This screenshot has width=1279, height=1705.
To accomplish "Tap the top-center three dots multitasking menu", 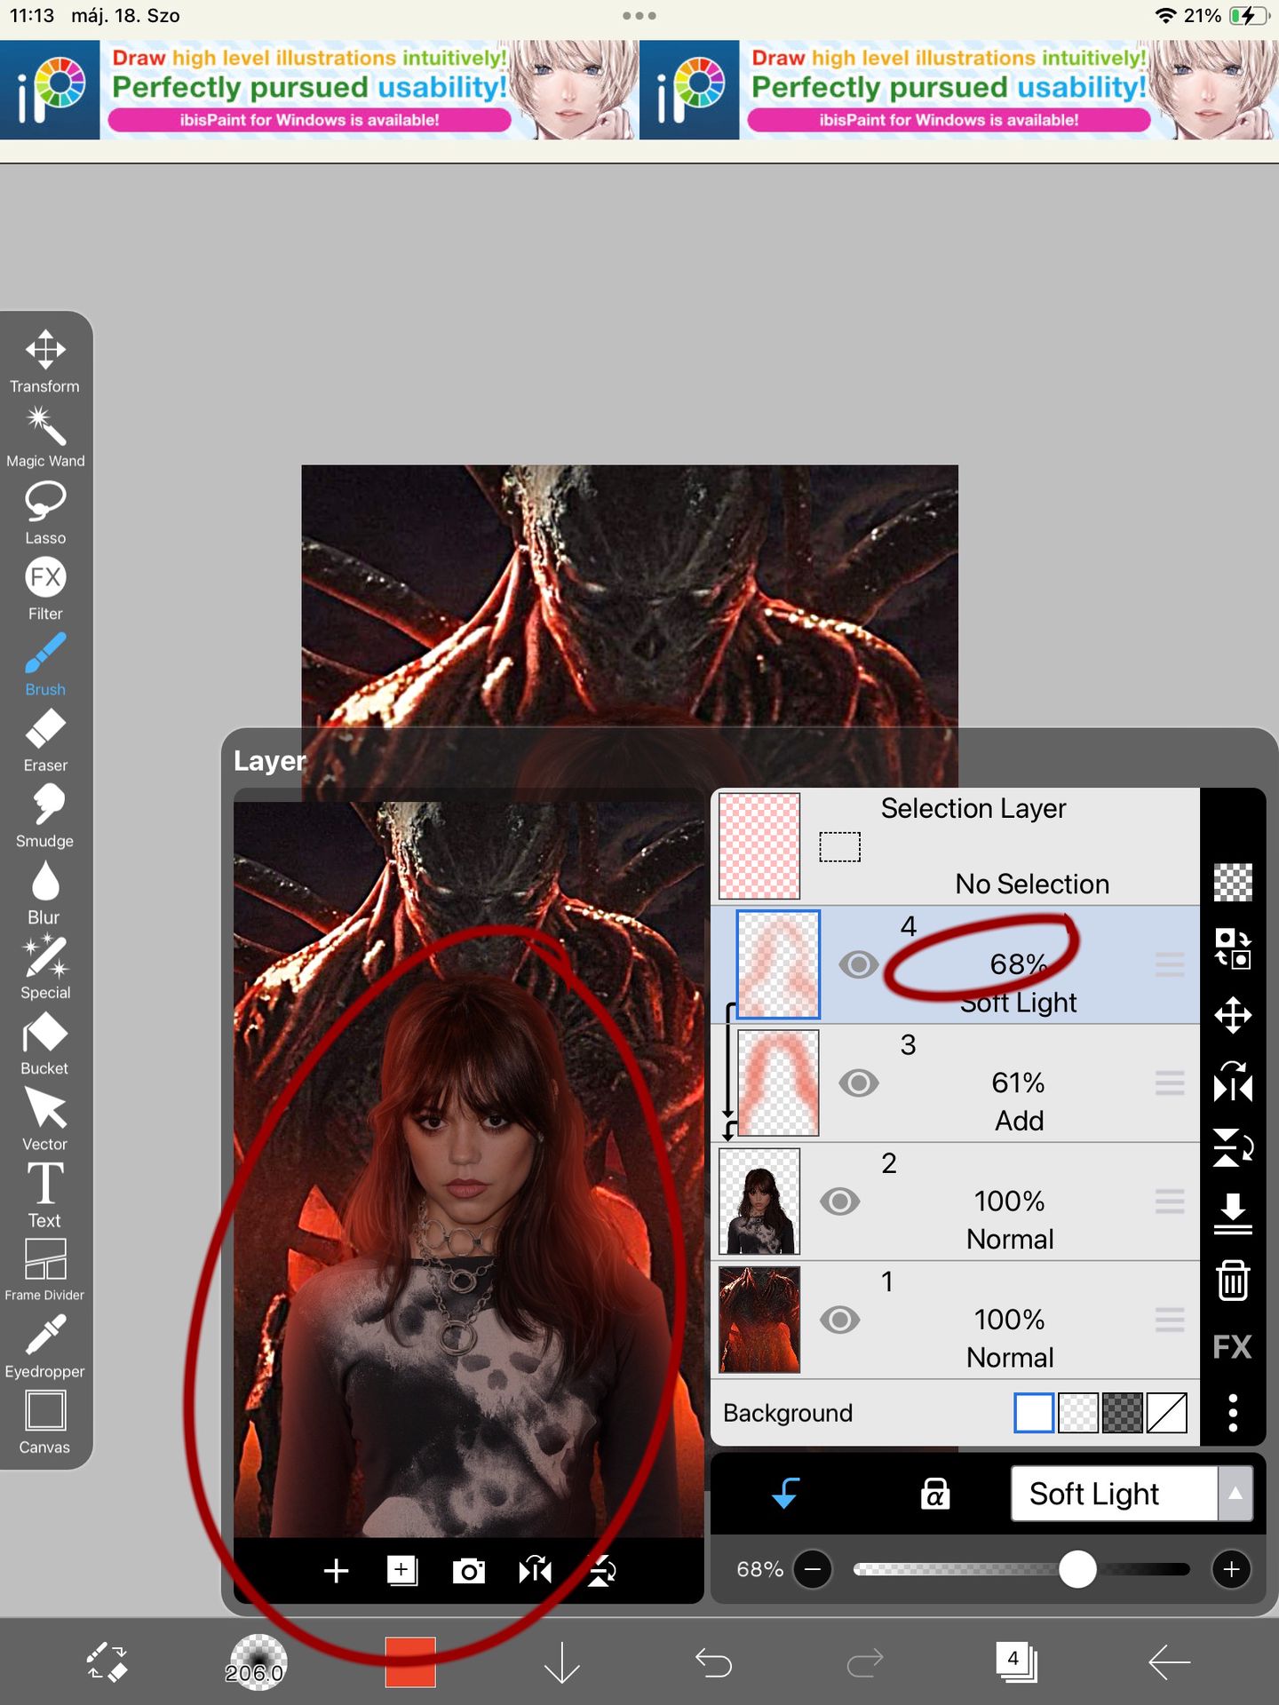I will (x=639, y=16).
